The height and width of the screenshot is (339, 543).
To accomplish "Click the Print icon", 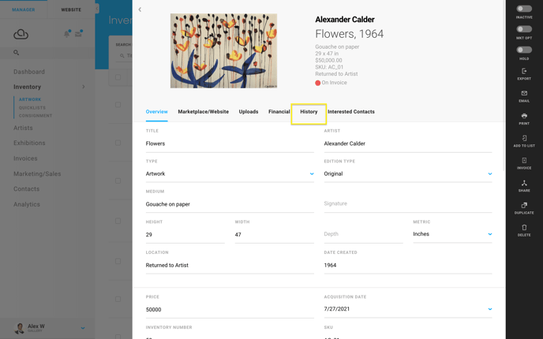I will (x=524, y=116).
